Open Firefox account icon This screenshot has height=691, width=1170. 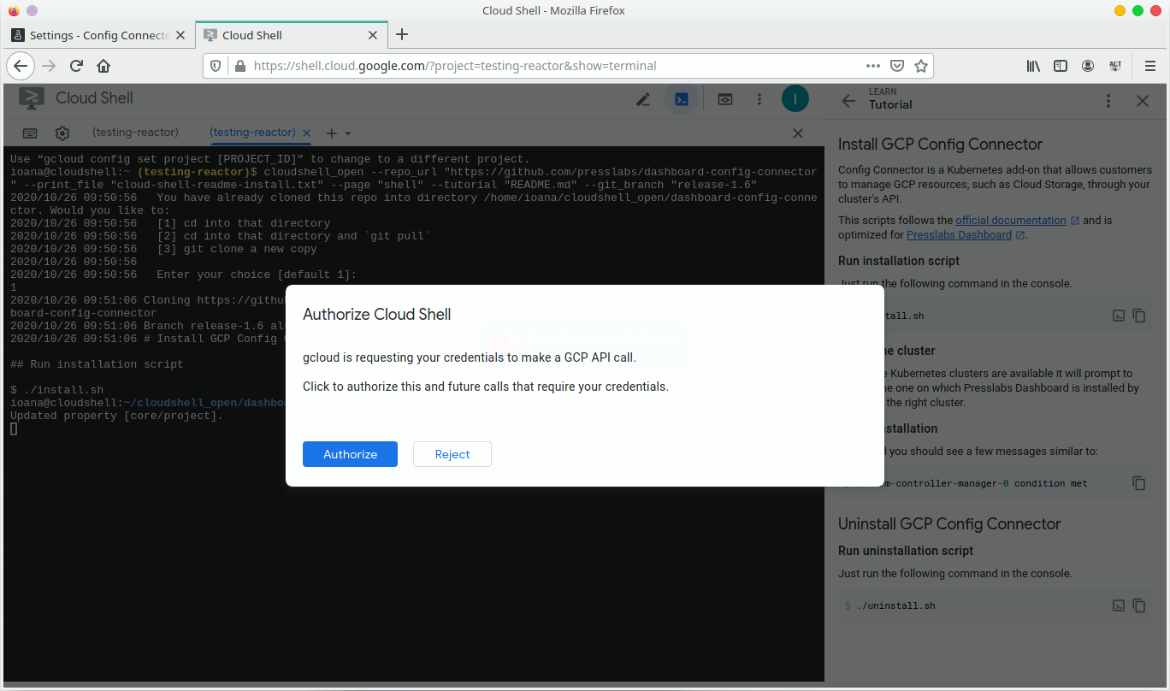(1088, 66)
